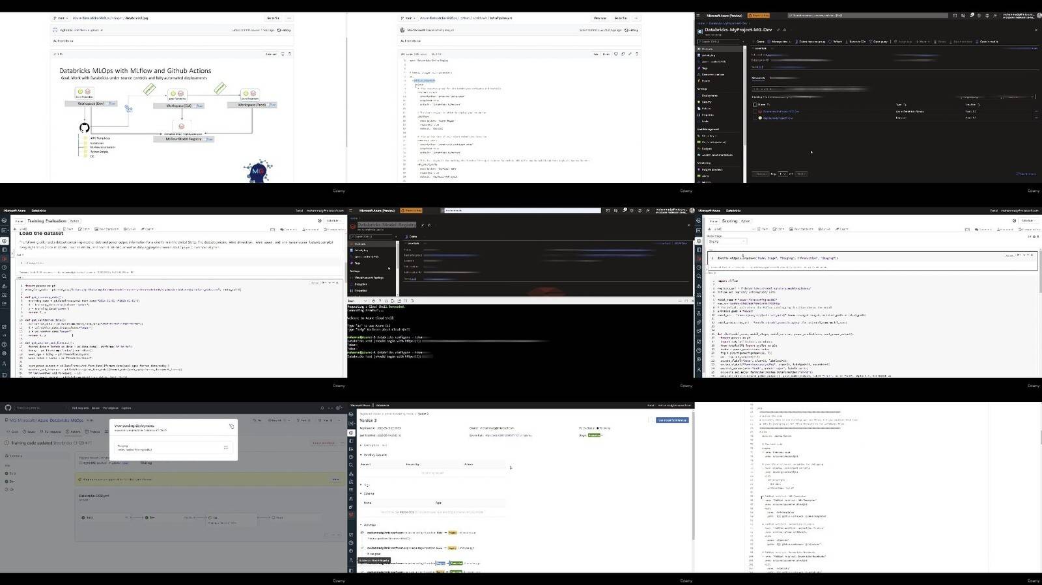Close the View pending deployments dialog
Screen dimensions: 1042x585
232,426
